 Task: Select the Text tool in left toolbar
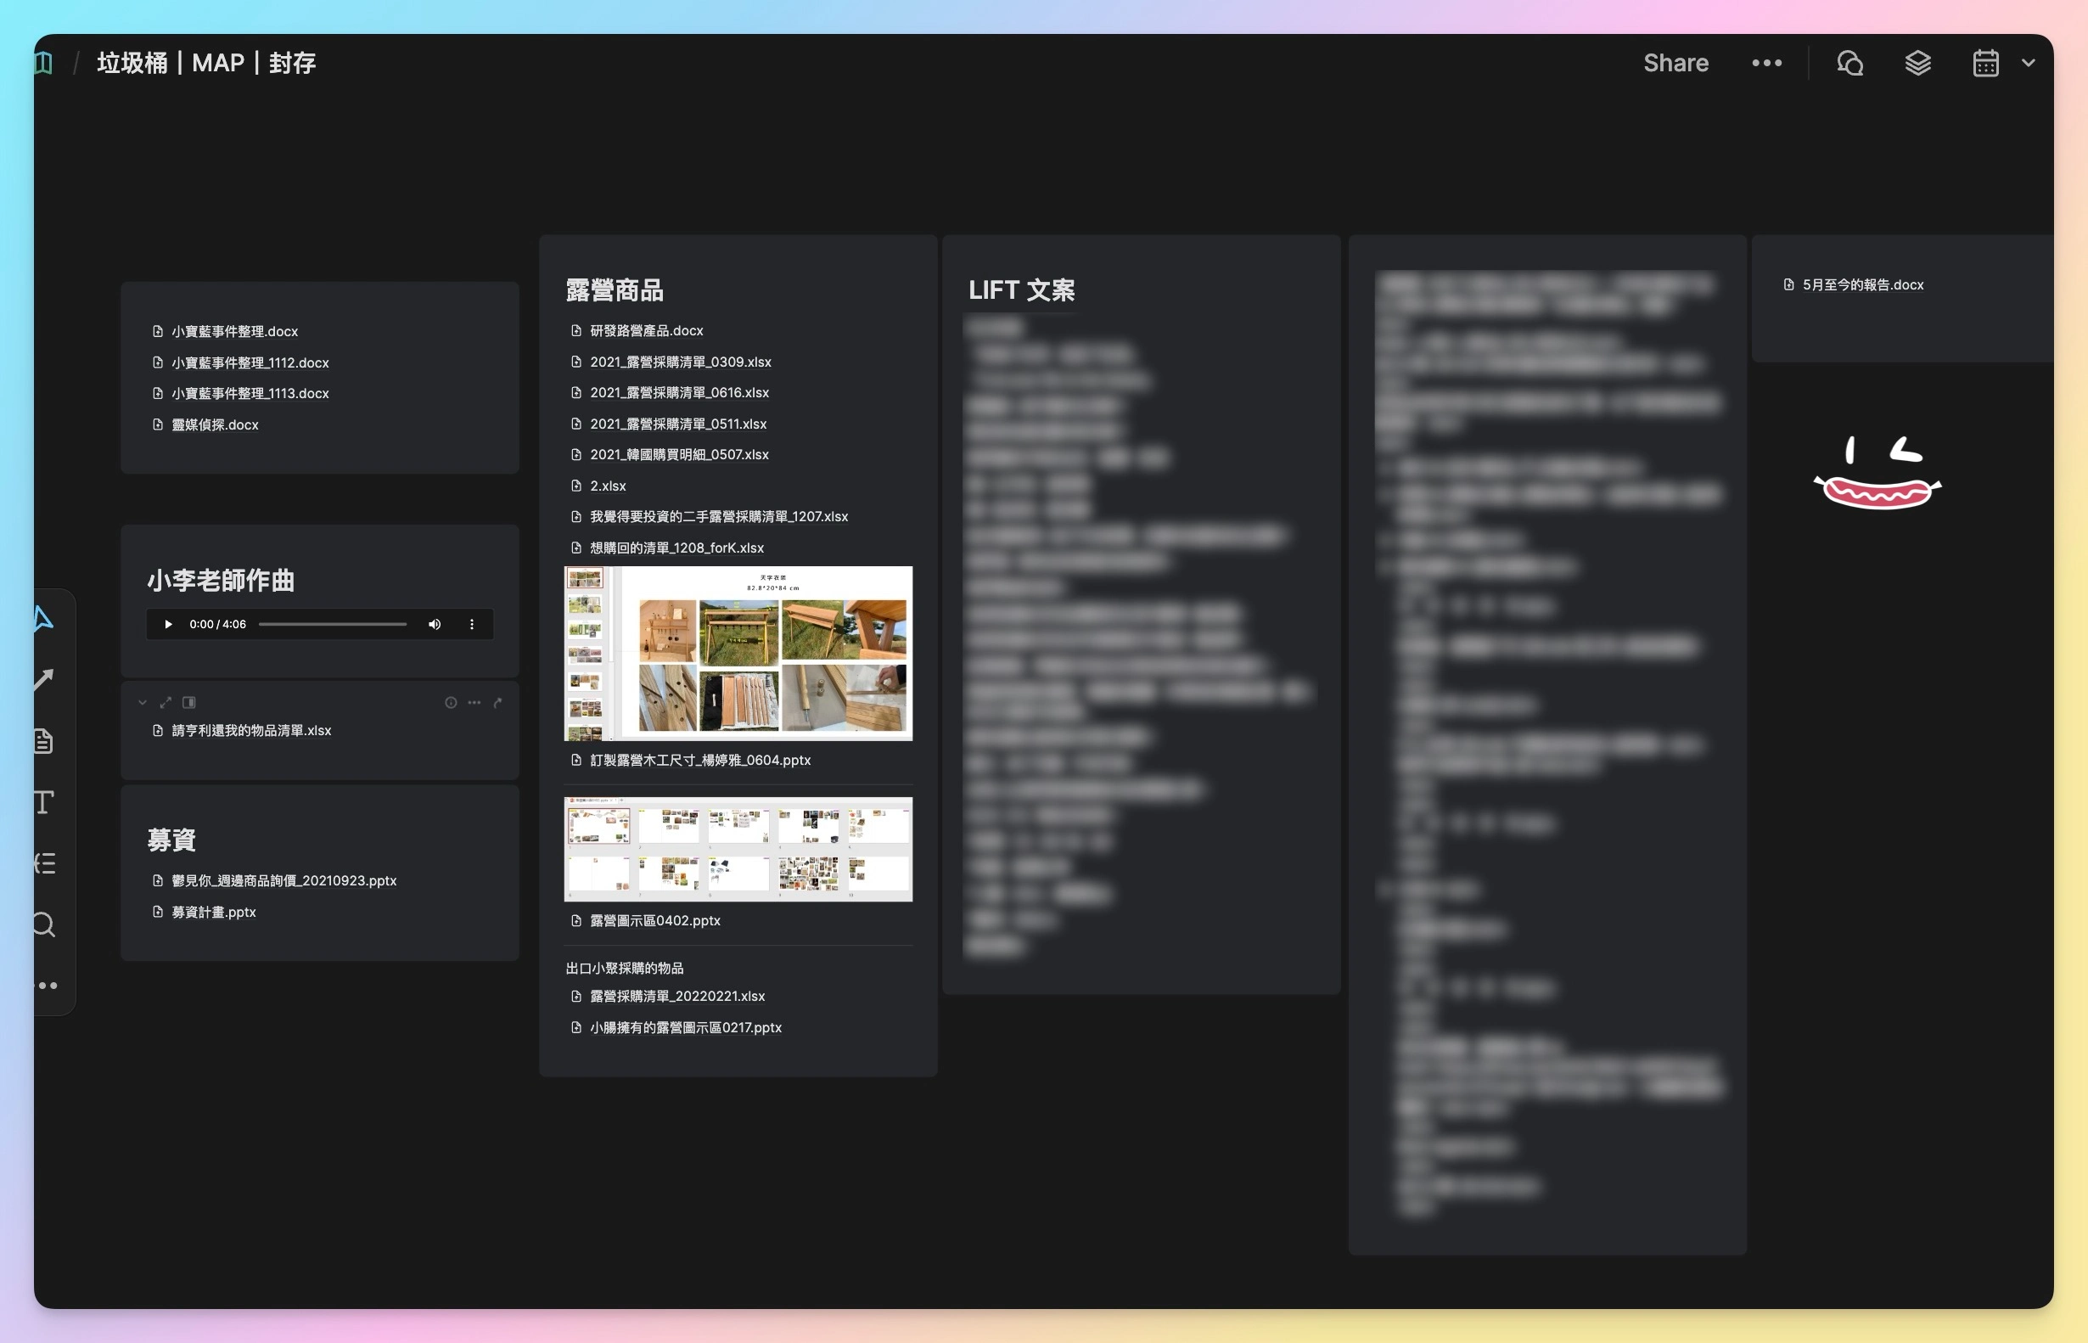(43, 801)
